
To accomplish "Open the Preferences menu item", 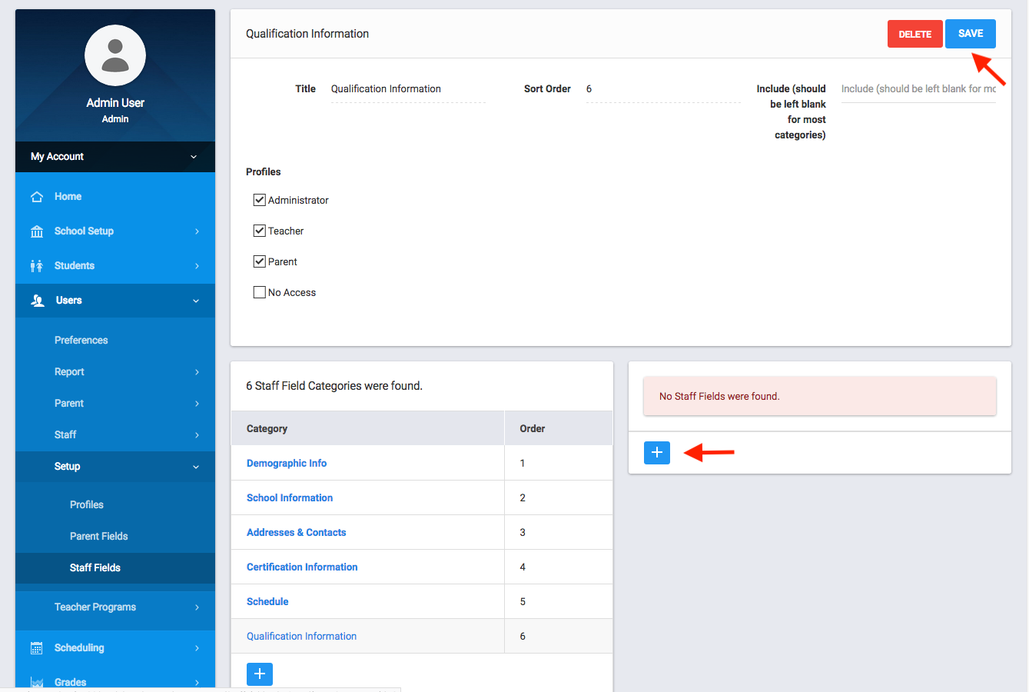I will point(81,341).
